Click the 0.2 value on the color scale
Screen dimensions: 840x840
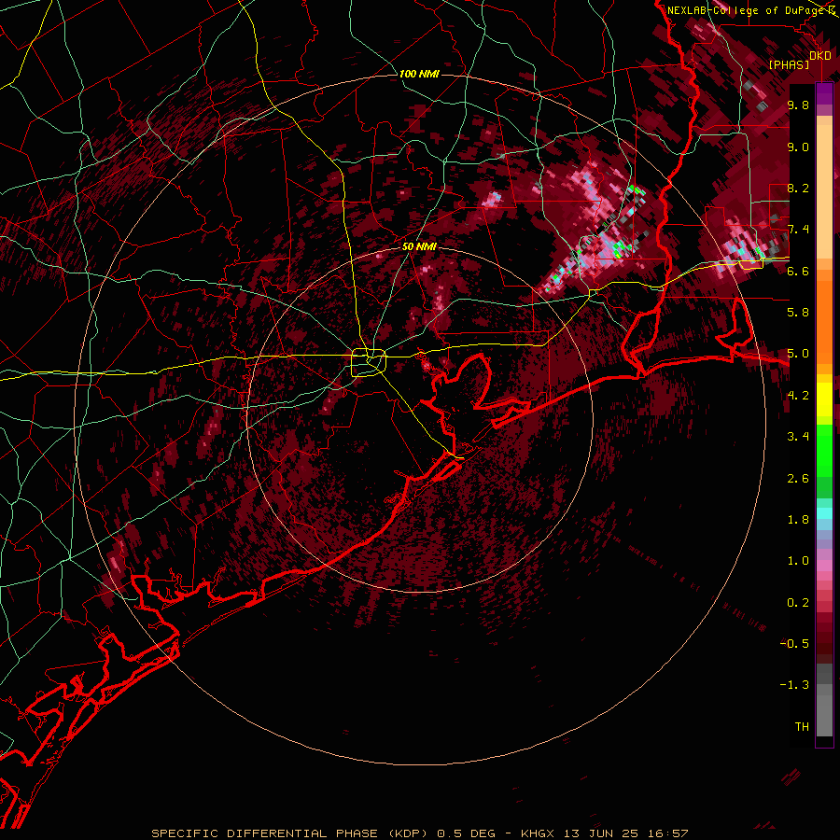[798, 603]
